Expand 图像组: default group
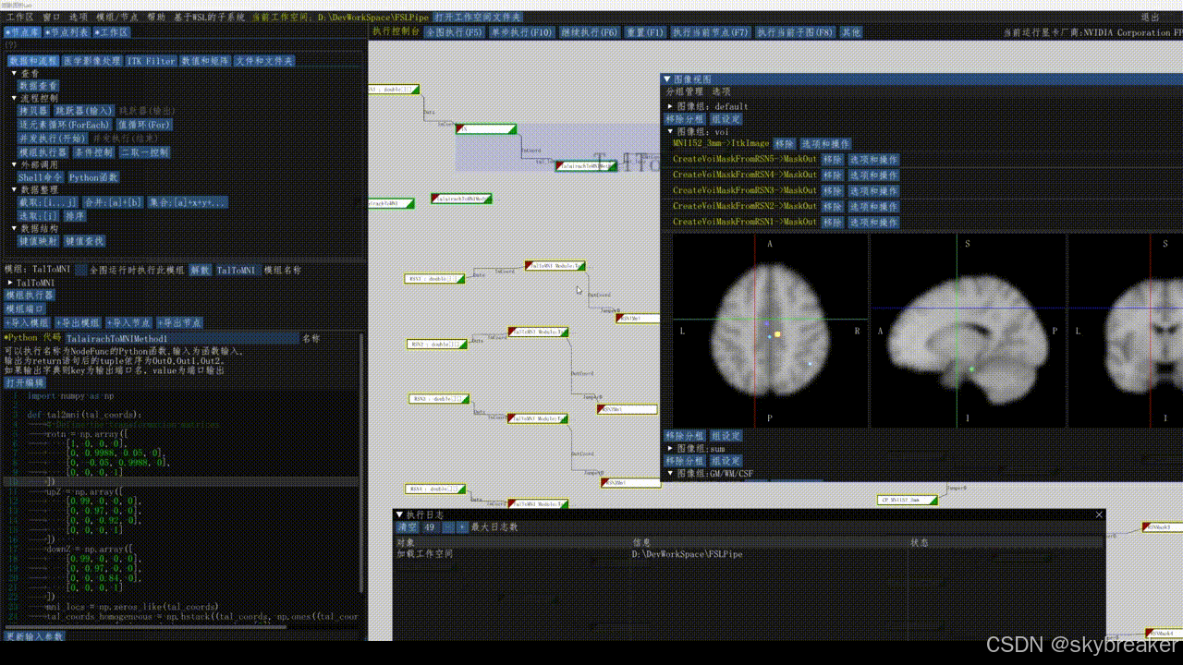1183x665 pixels. 671,106
